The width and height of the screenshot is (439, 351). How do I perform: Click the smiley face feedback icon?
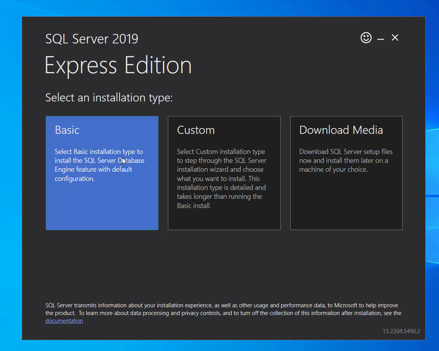click(366, 38)
